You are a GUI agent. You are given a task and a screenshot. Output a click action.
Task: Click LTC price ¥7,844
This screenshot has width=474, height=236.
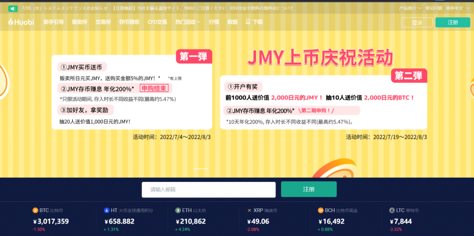point(400,221)
